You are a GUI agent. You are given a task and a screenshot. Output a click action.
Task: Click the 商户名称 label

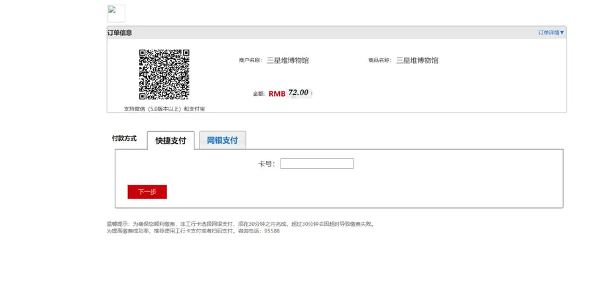tap(251, 60)
